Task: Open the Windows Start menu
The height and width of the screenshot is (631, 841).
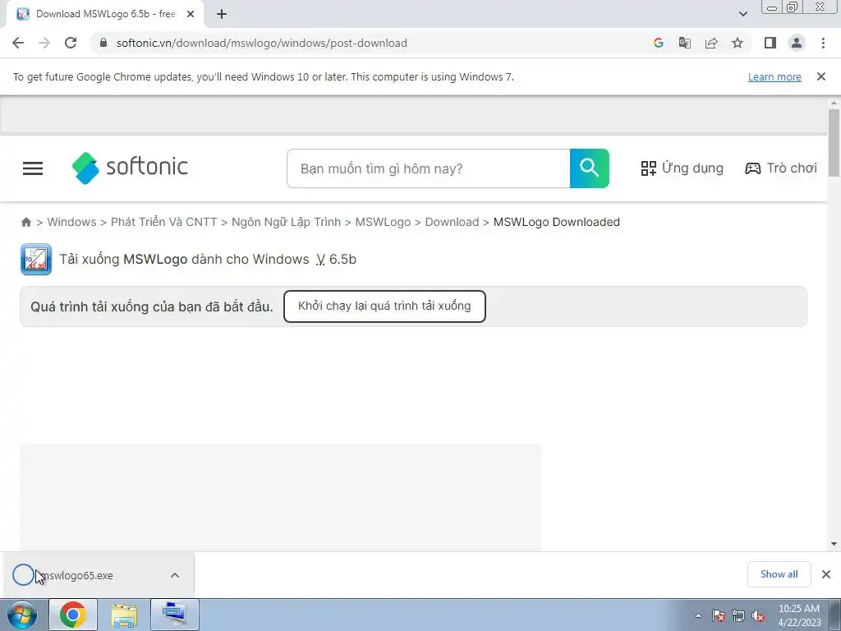Action: coord(22,615)
